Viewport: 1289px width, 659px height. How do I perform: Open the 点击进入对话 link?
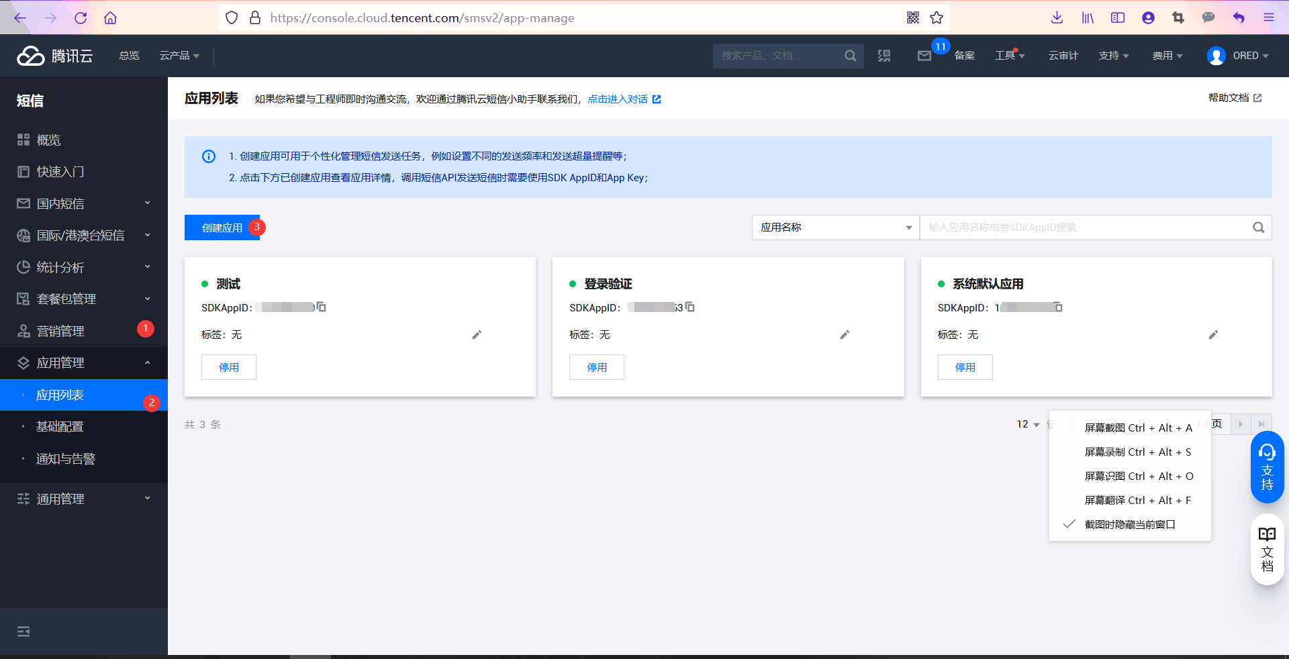[x=624, y=99]
